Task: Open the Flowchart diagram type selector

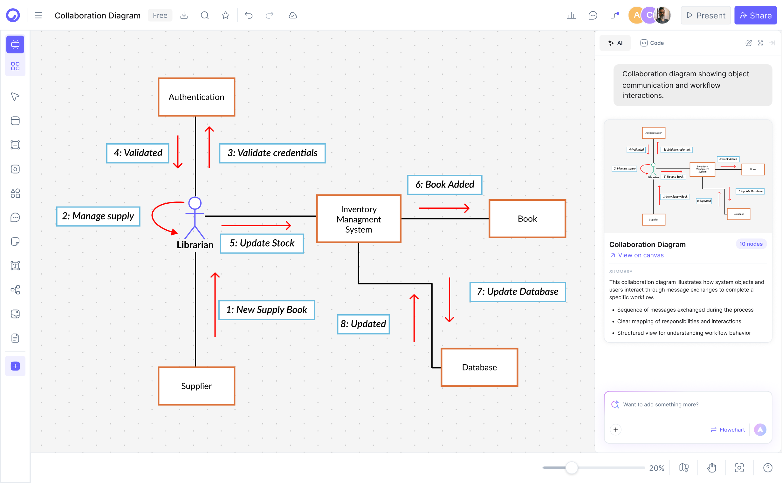Action: [x=727, y=430]
